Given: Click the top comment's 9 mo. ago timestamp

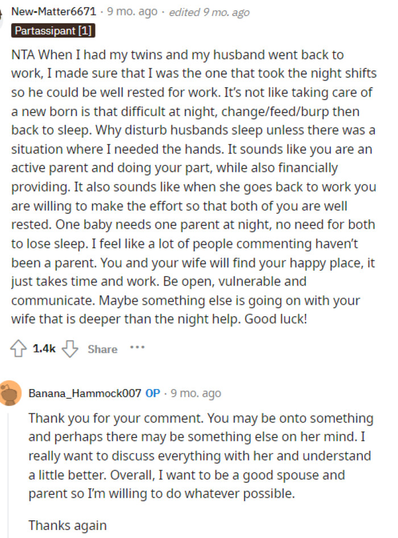Looking at the screenshot, I should coord(131,10).
